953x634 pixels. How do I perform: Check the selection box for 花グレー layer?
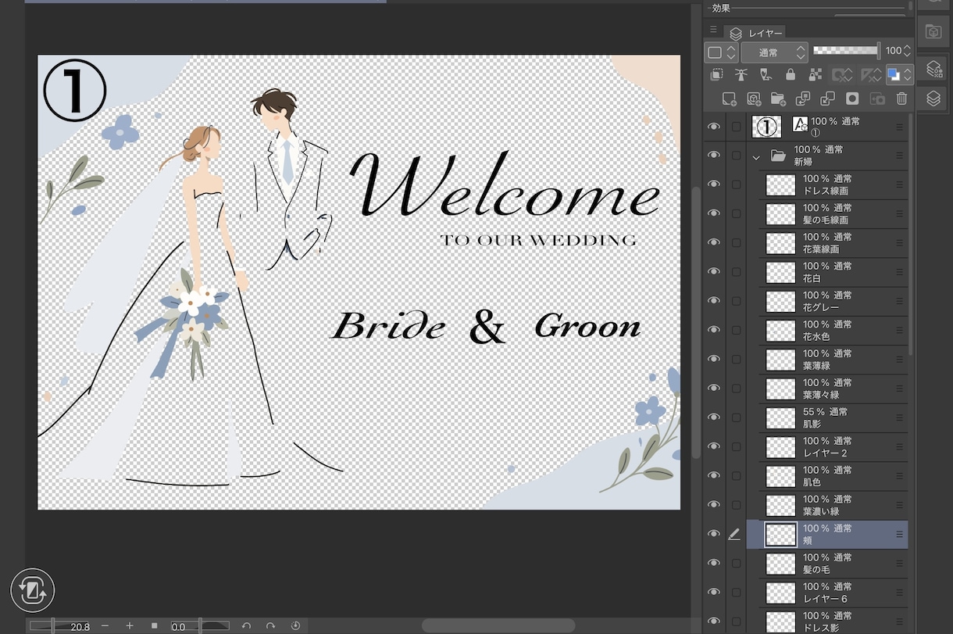(x=736, y=301)
